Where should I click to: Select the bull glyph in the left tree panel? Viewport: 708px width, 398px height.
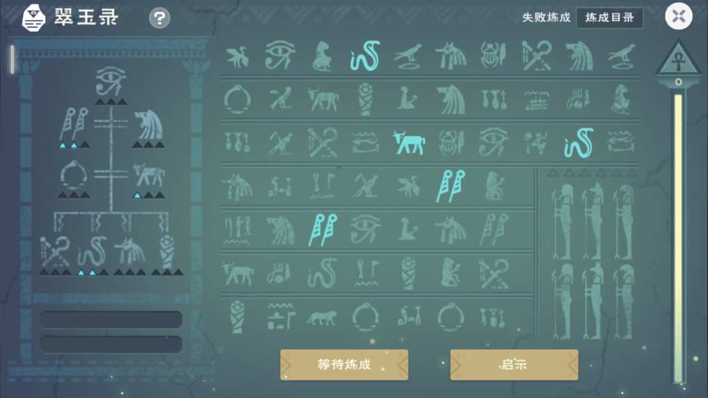149,175
